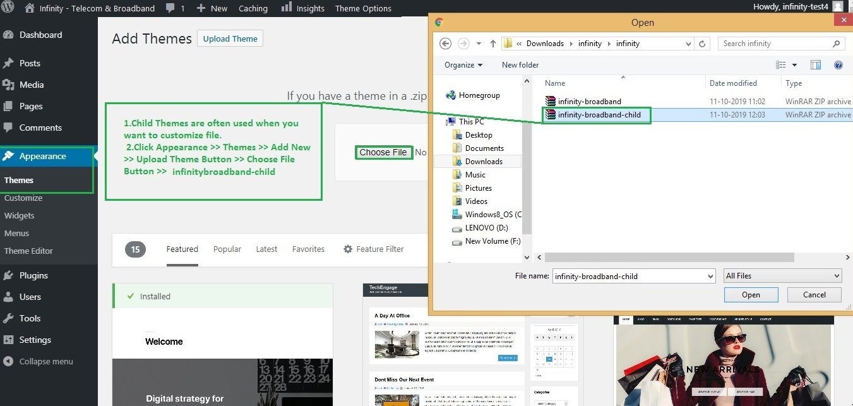Go forward in the Open dialog

[463, 44]
